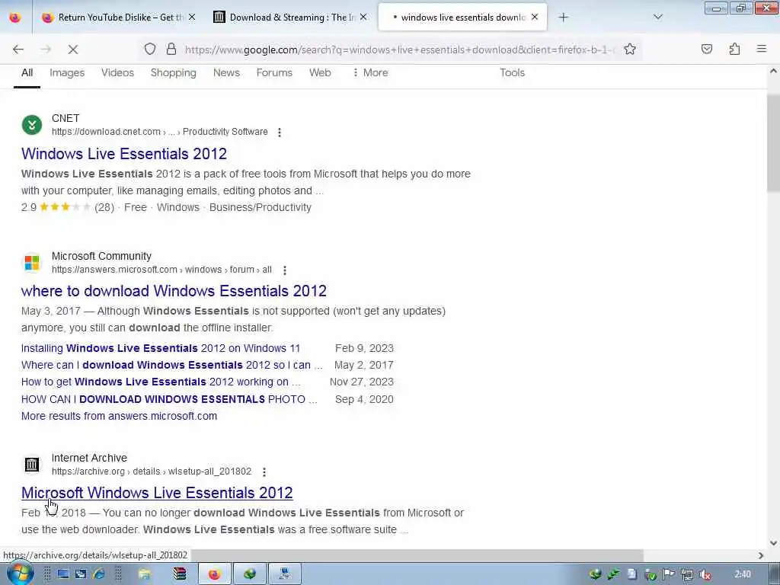
Task: Select the Videos search filter
Action: coord(117,72)
